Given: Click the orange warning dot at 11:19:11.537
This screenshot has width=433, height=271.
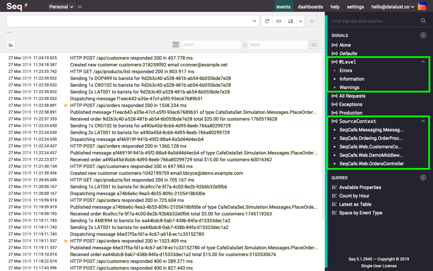Looking at the screenshot, I should (66, 241).
